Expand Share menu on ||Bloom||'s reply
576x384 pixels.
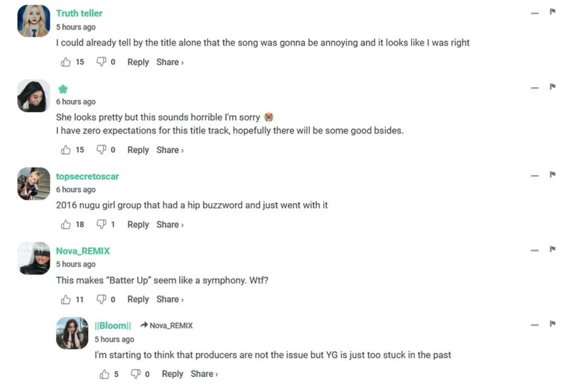[x=204, y=374]
